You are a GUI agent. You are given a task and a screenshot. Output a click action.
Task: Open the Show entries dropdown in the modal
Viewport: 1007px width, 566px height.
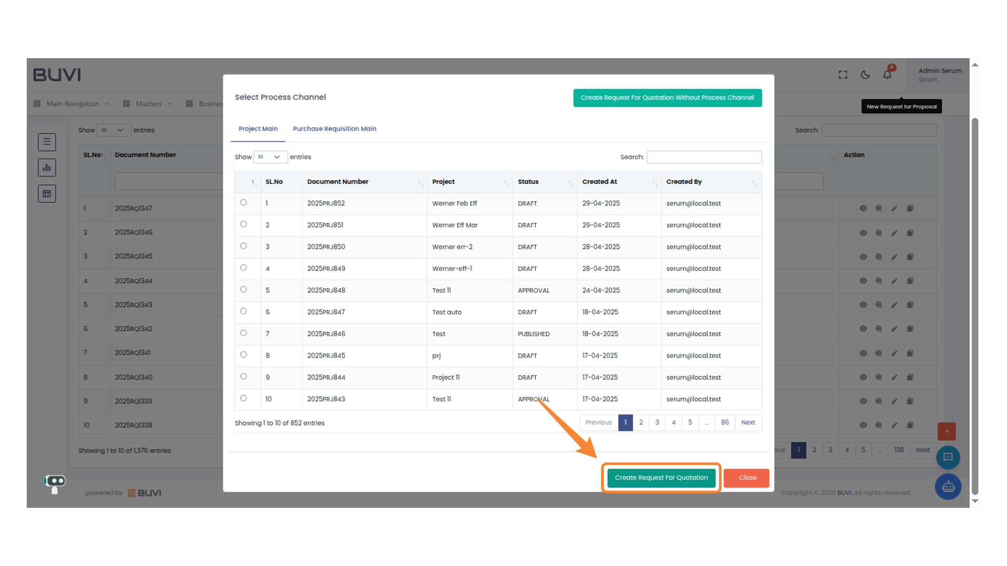pyautogui.click(x=270, y=157)
